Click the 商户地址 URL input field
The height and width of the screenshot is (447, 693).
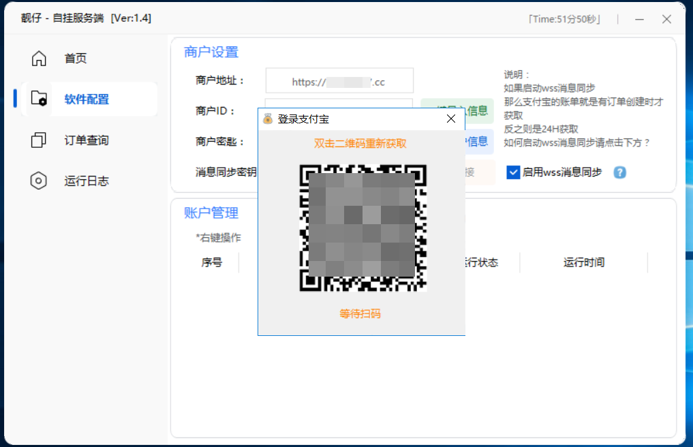(x=339, y=81)
